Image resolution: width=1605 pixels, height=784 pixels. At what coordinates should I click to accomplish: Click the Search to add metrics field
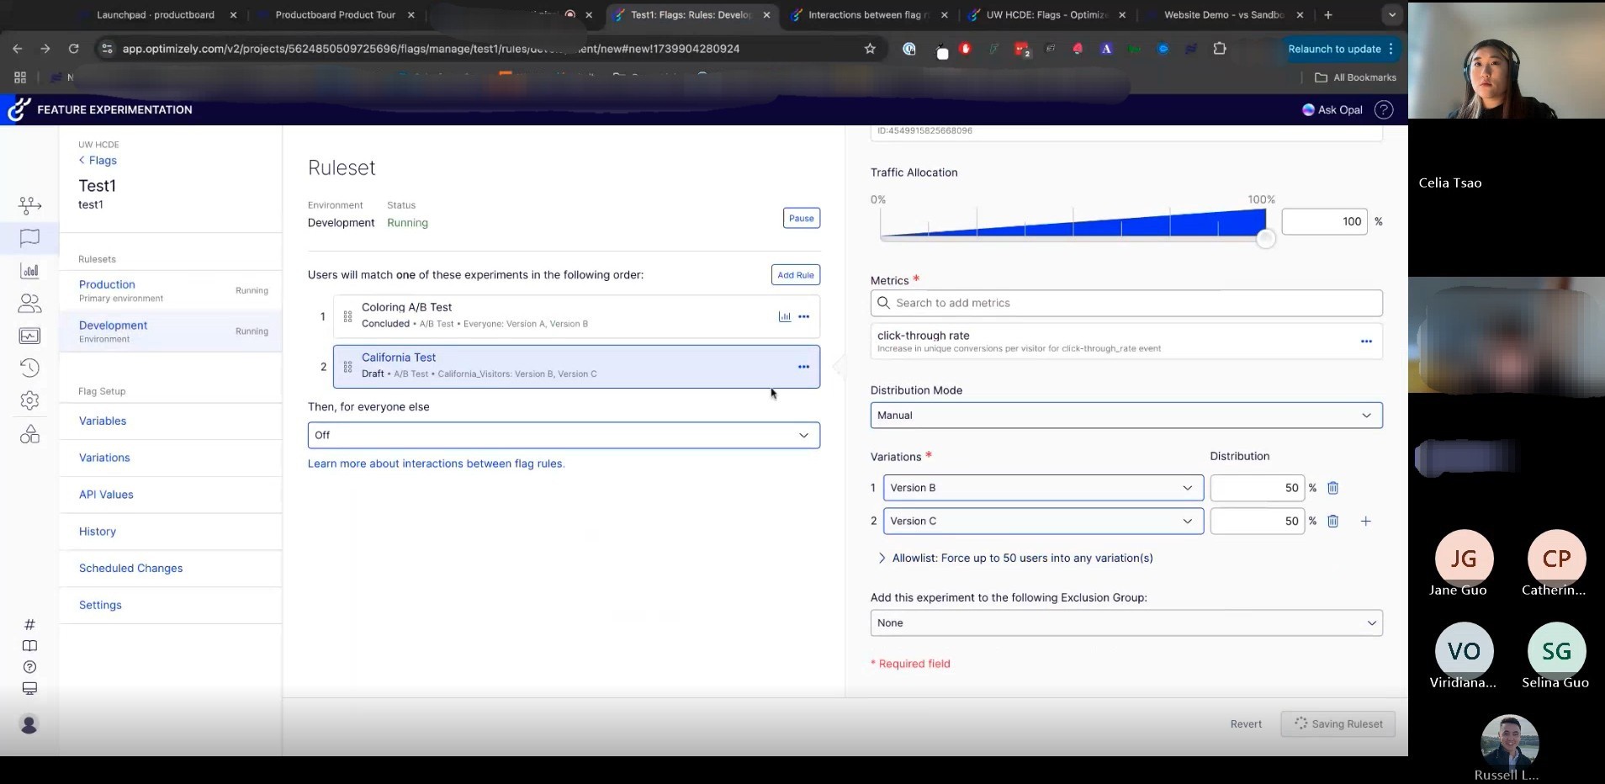point(1126,303)
